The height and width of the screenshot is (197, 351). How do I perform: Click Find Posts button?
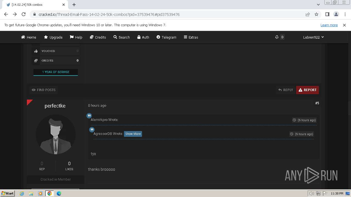[x=44, y=90]
